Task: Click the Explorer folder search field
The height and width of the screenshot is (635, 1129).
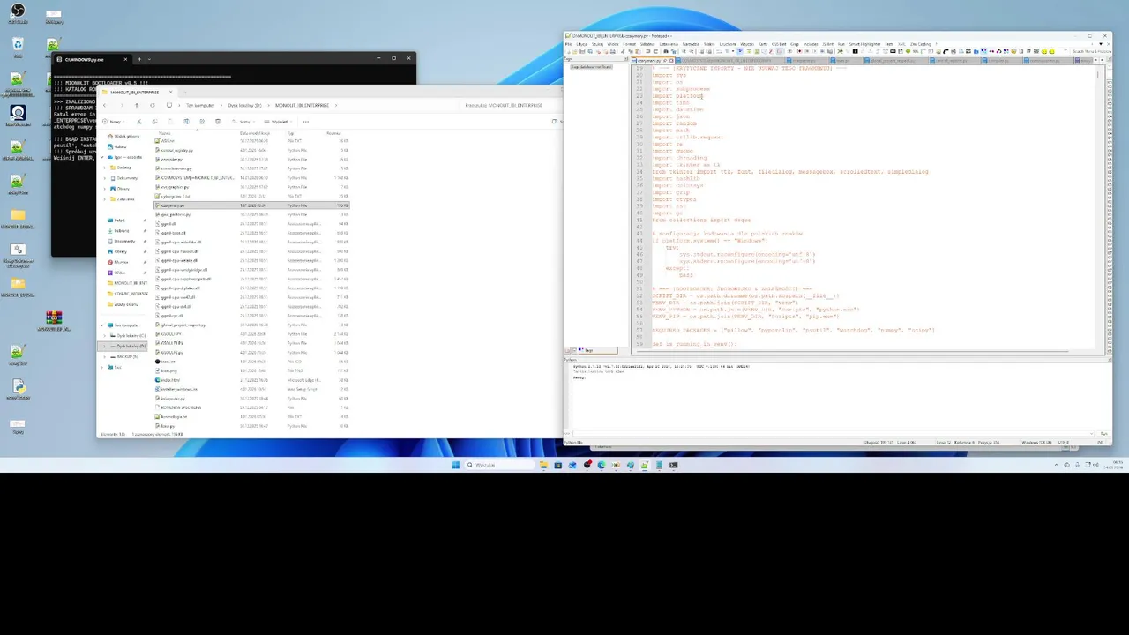Action: coord(507,105)
